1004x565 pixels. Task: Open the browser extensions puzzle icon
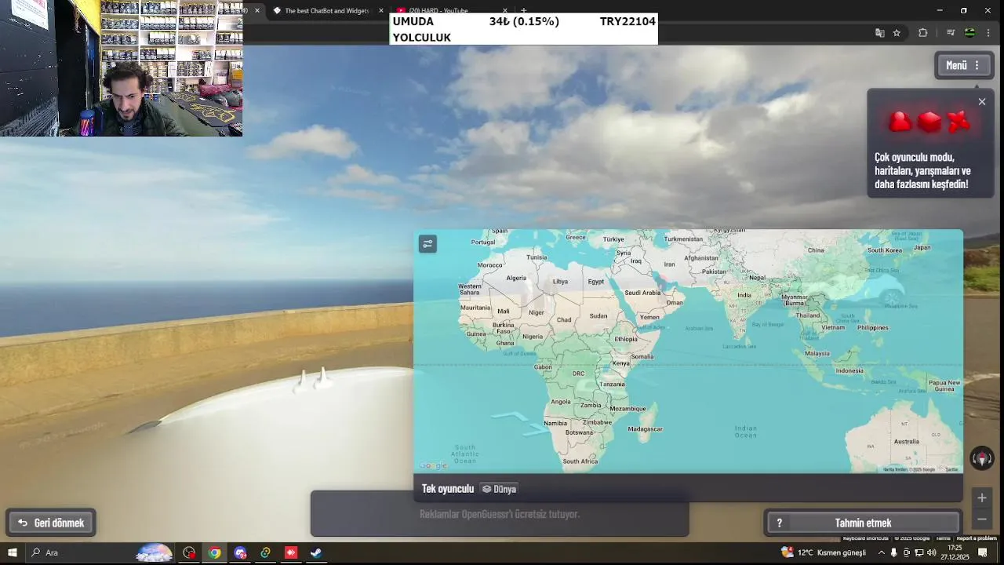pyautogui.click(x=922, y=33)
